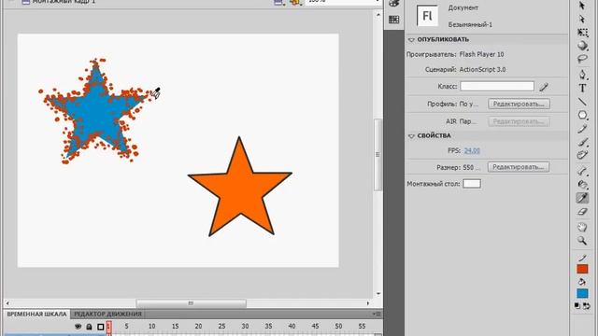The height and width of the screenshot is (336, 598).
Task: Toggle lock for all layers
Action: pos(89,327)
